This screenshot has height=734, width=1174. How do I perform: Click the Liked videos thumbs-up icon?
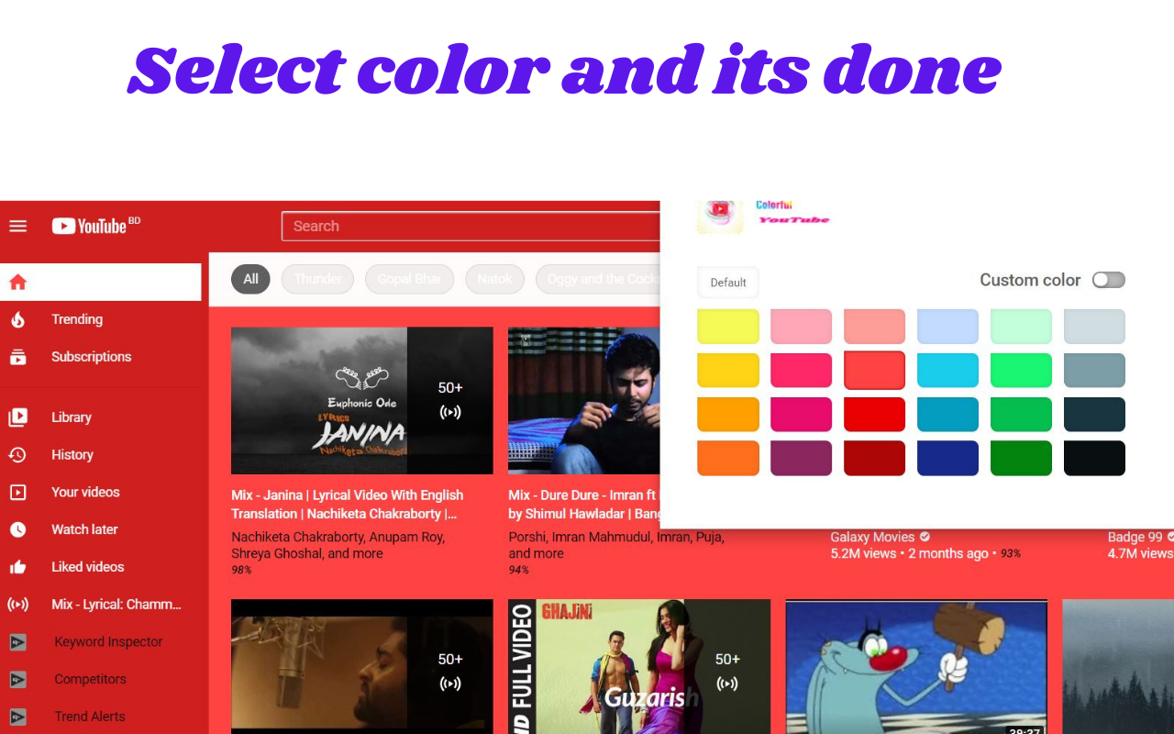coord(18,567)
